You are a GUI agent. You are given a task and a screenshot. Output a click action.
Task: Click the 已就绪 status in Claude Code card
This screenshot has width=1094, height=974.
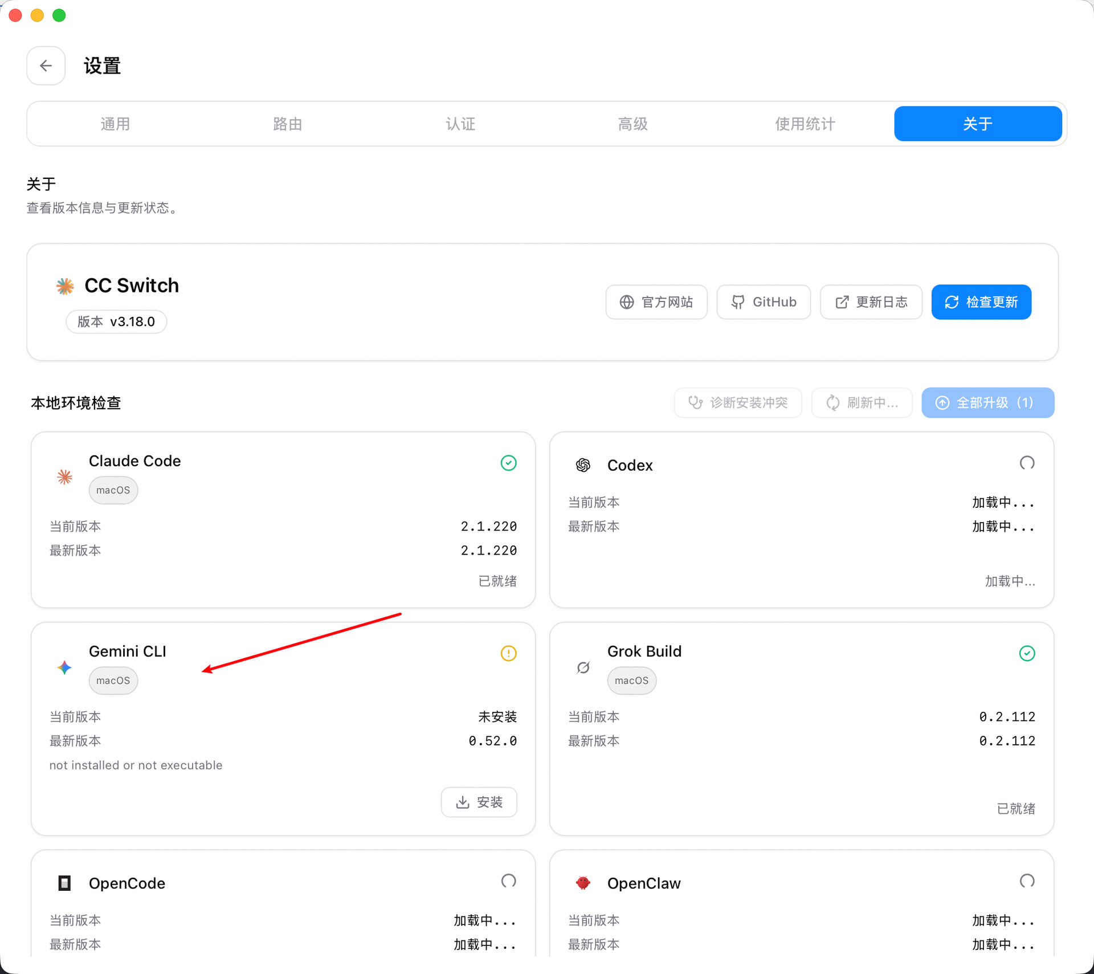coord(497,581)
